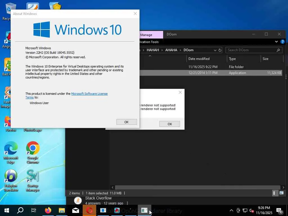Click the Angry Birds taskbar icon
288x216 pixels.
[117, 210]
